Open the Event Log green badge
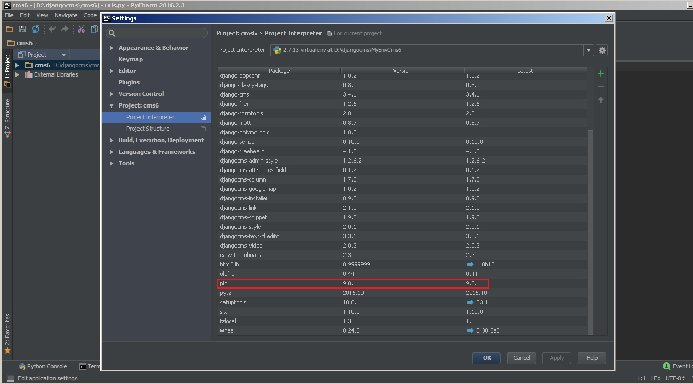Screen dimensions: 693x384 [666, 366]
